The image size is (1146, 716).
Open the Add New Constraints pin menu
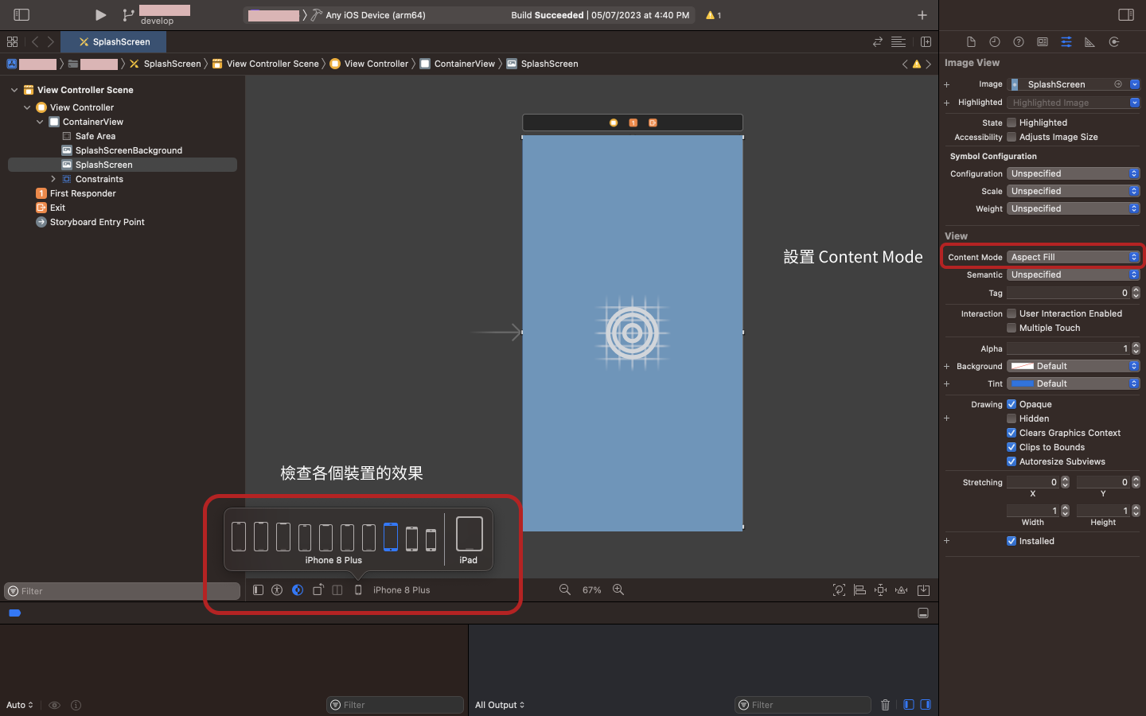pyautogui.click(x=880, y=590)
